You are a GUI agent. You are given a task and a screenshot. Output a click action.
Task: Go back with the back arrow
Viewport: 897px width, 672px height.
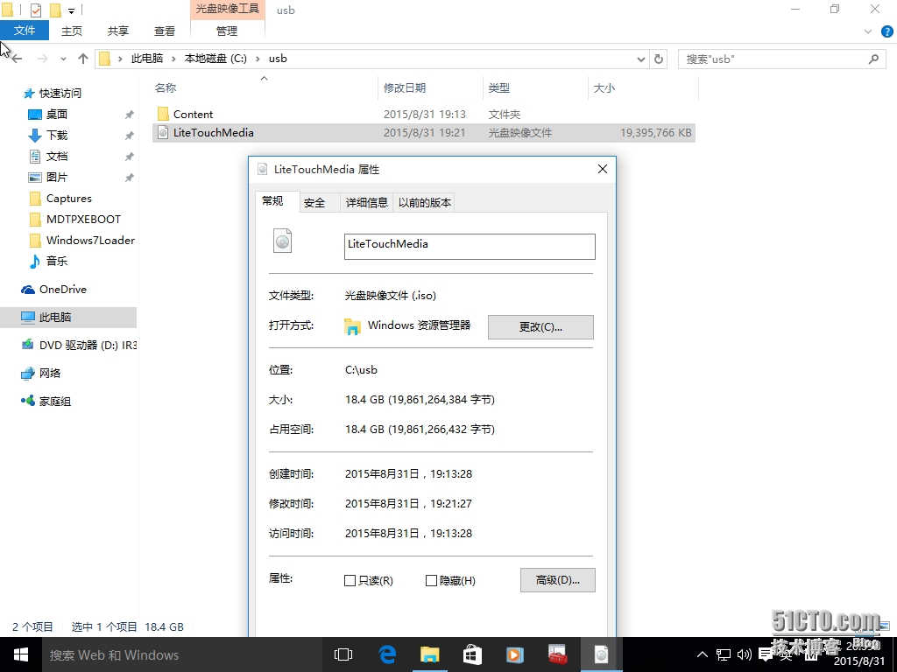18,59
